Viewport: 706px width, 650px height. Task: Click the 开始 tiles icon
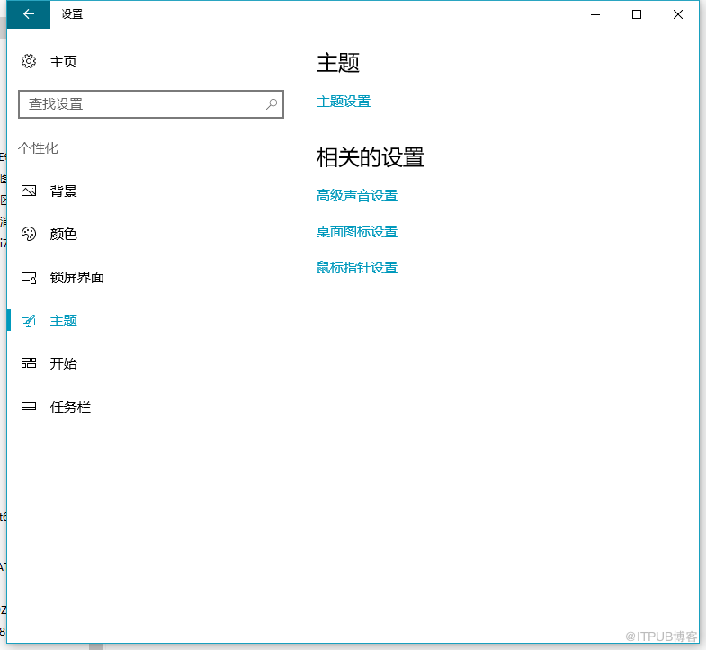(x=29, y=364)
